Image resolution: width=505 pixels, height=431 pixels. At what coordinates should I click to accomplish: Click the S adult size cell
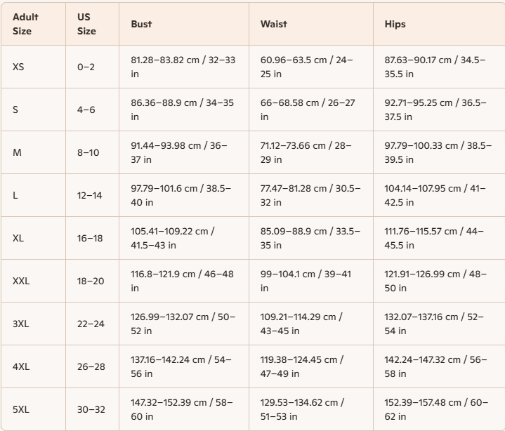tap(15, 110)
